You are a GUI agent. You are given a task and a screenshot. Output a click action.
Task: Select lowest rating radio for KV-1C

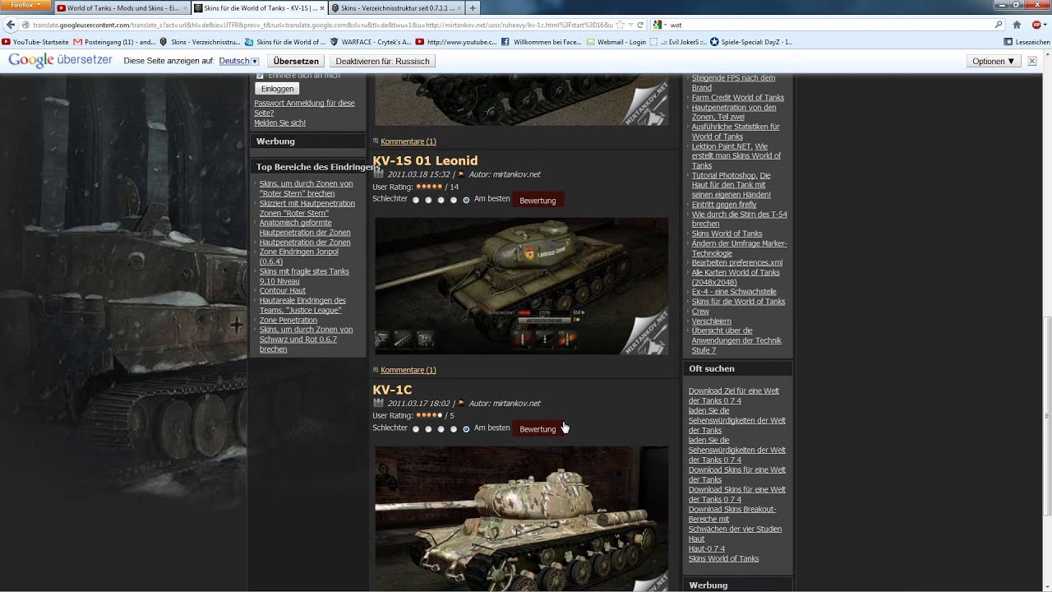(416, 429)
